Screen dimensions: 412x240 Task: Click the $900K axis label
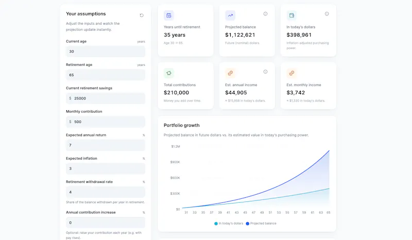[x=175, y=162]
